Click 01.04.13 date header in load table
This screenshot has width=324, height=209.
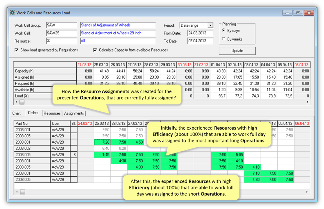click(x=218, y=65)
